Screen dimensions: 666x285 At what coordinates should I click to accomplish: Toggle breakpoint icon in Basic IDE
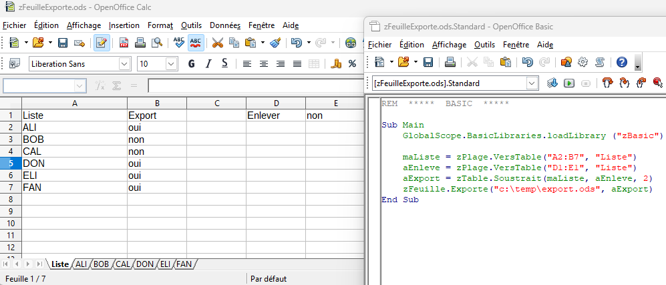[x=657, y=83]
